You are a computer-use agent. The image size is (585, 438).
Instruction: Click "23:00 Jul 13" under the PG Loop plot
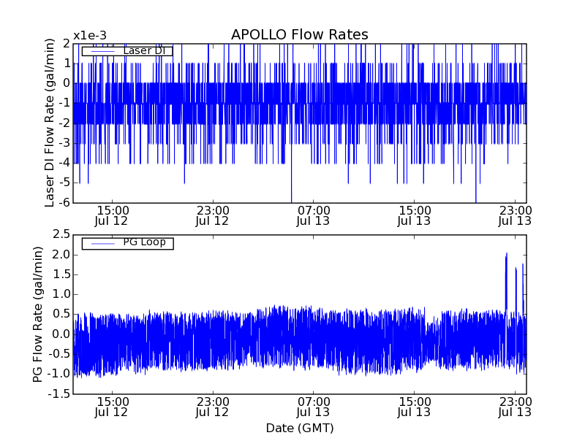[x=516, y=407]
